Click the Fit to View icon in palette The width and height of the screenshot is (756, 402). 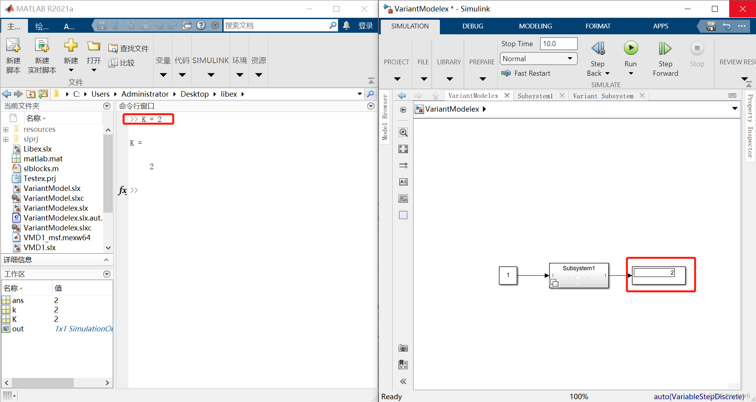403,149
